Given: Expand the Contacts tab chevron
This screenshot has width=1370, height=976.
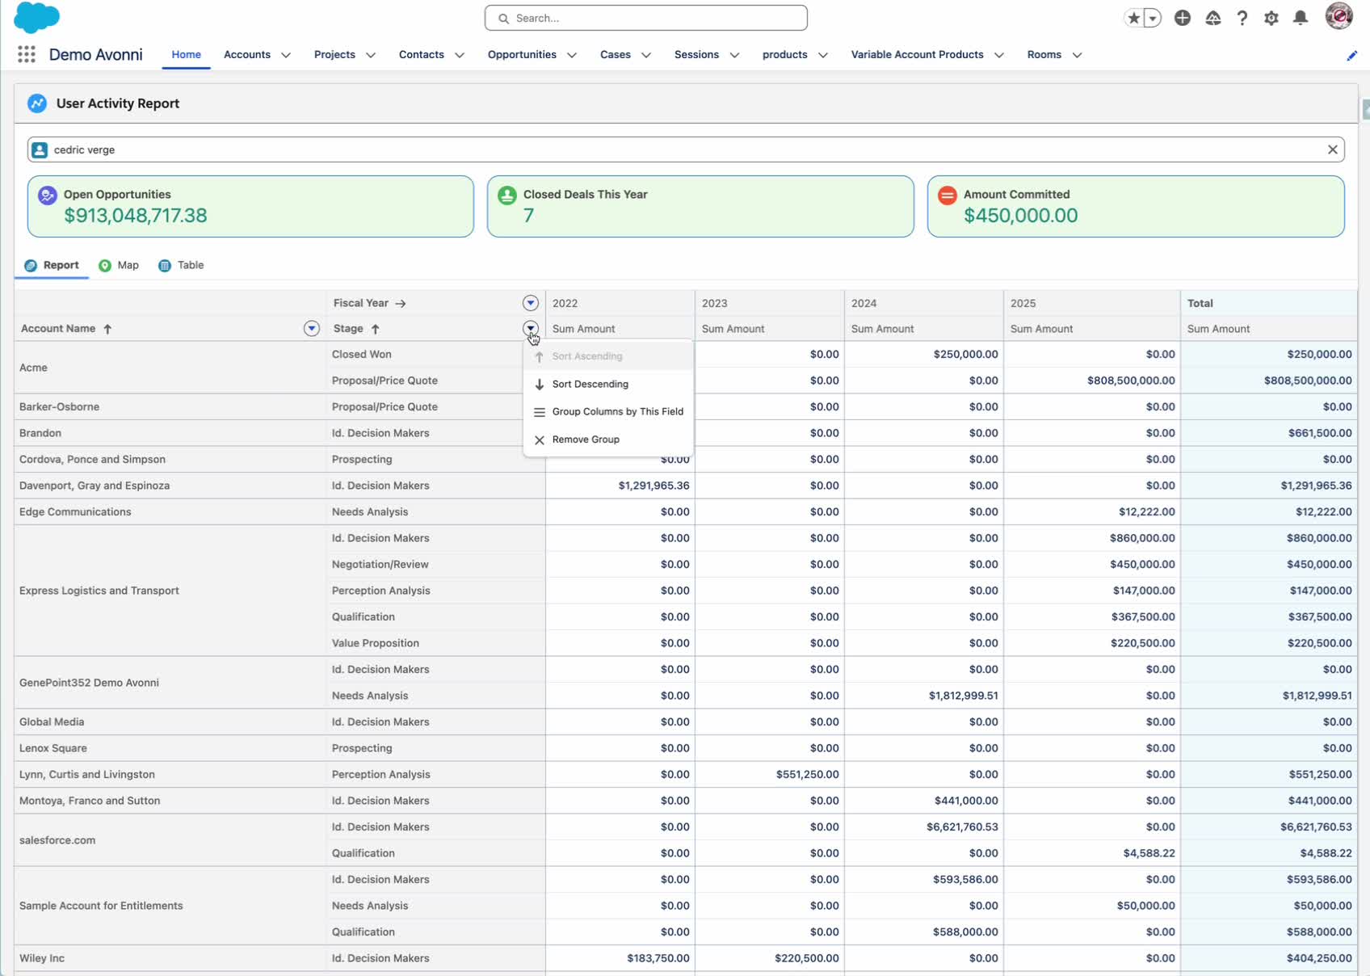Looking at the screenshot, I should [x=460, y=55].
